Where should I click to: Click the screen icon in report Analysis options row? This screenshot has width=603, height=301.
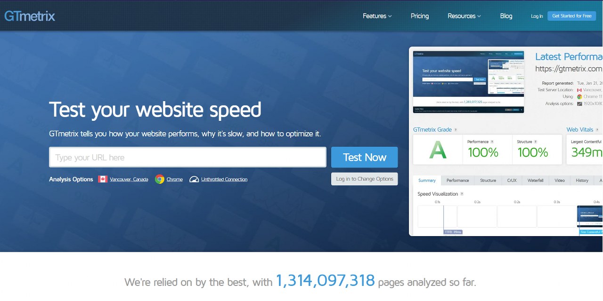click(x=579, y=103)
